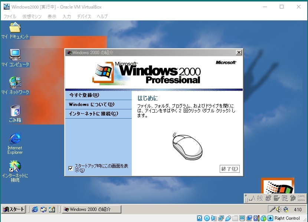The width and height of the screenshot is (308, 222).
Task: Click the IME dictionary tool icon
Action: [276, 198]
